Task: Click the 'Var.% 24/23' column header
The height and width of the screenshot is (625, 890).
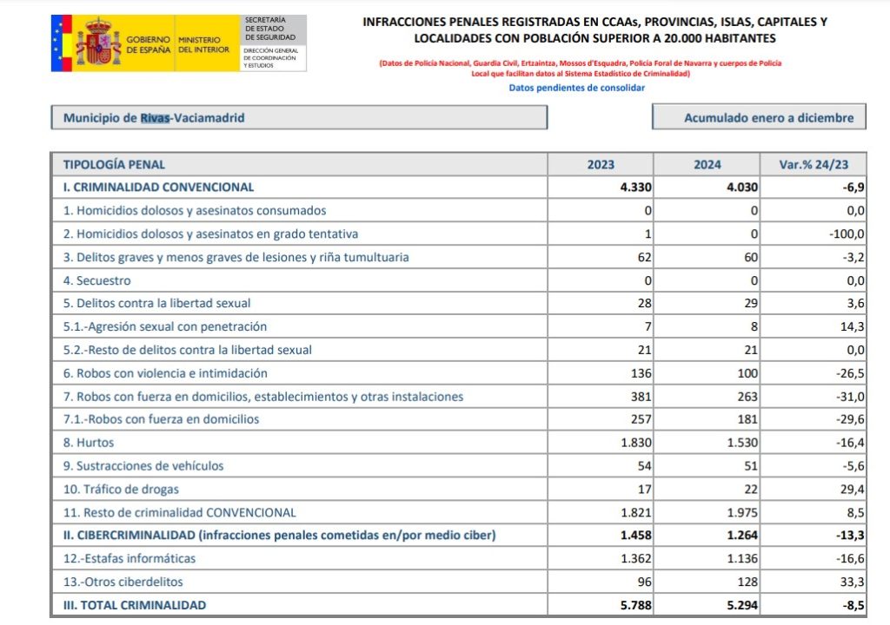Action: click(814, 164)
